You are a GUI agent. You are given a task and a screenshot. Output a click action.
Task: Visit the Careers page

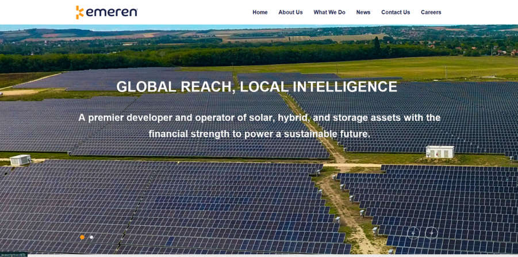point(431,12)
